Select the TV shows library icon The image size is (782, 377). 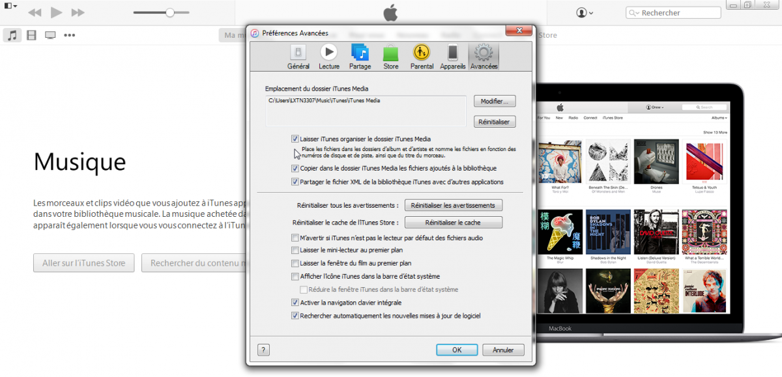tap(50, 35)
